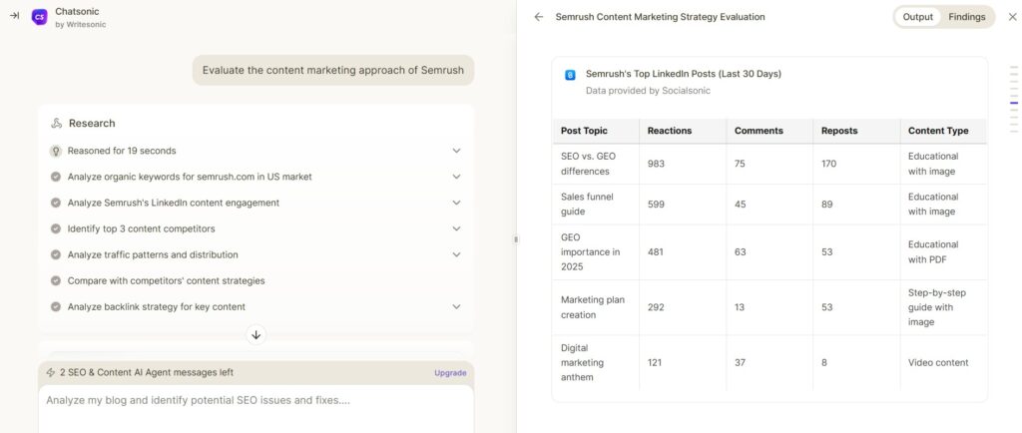Select the Output tab
1022x433 pixels.
(x=918, y=17)
